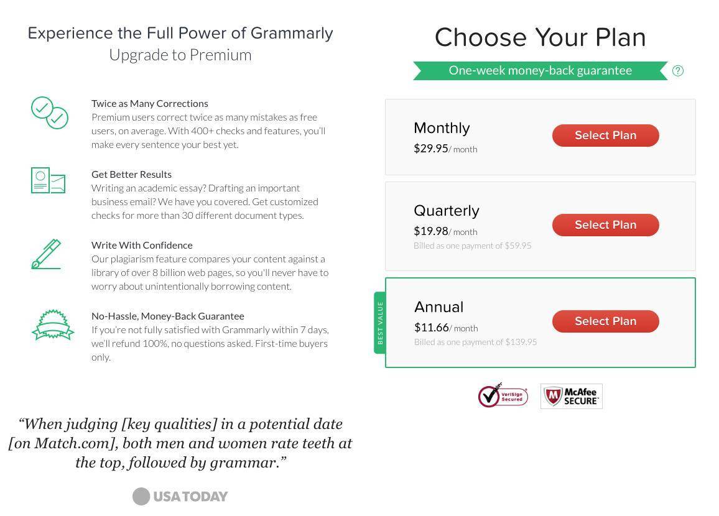Choose the highlighted Annual plan card
The image size is (719, 516).
pyautogui.click(x=540, y=323)
